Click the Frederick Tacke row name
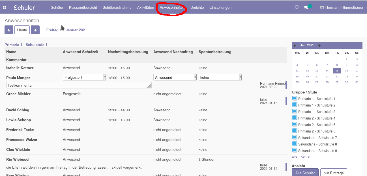367x176 pixels. point(20,130)
